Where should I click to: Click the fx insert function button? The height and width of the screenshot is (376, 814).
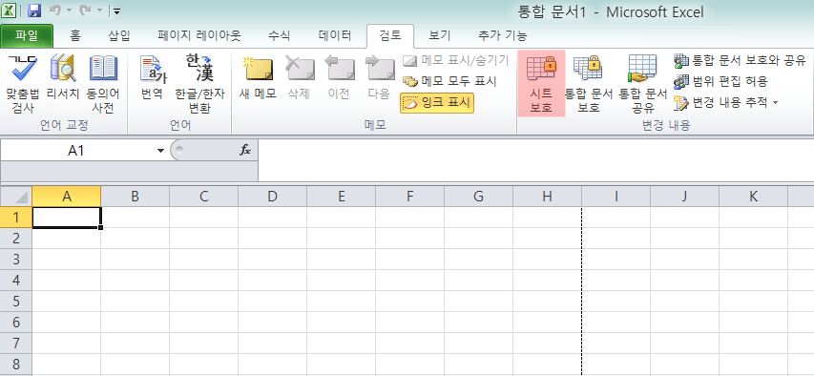(x=245, y=151)
